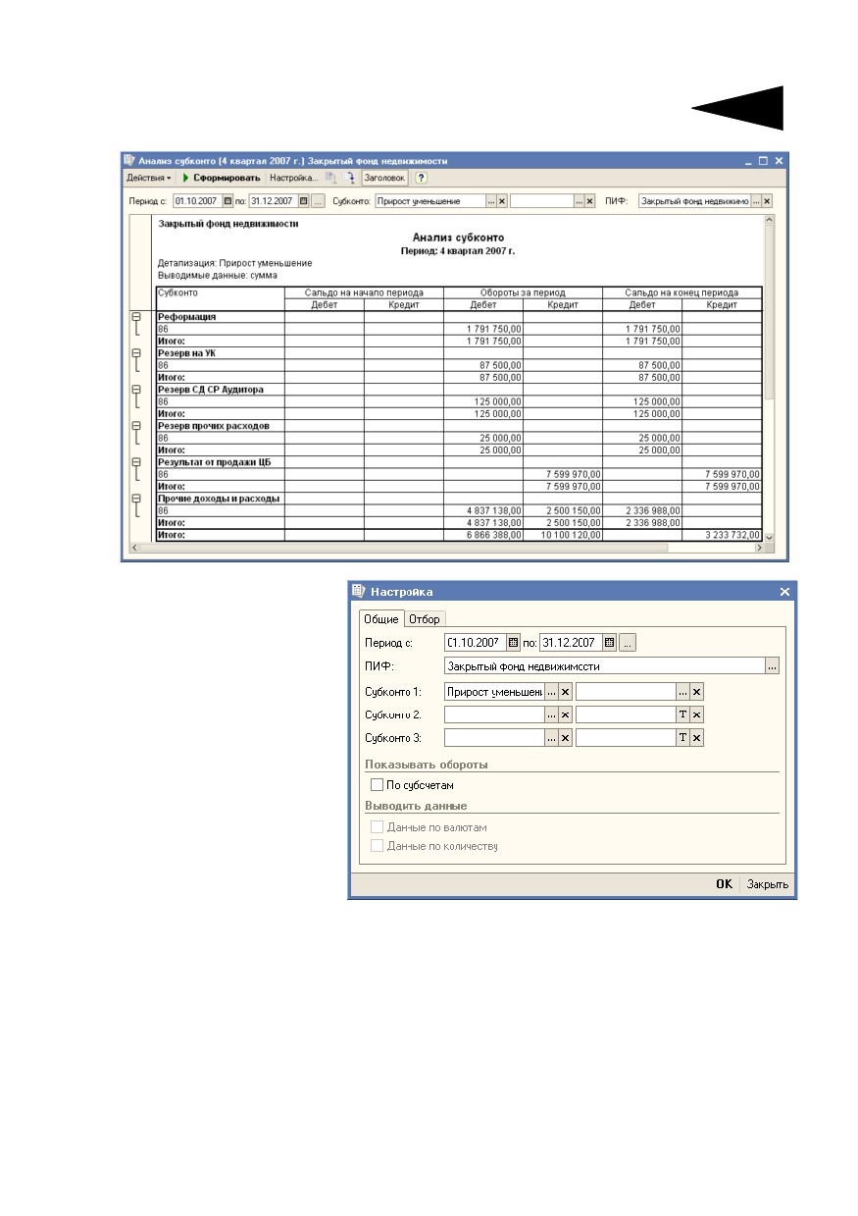858x1216 pixels.
Task: Select the Реформация row header
Action: (x=221, y=317)
